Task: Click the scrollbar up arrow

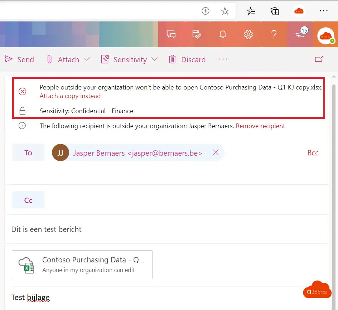Action: point(334,77)
